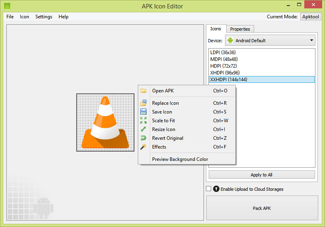
Task: Click the Apktool current mode button
Action: point(311,17)
